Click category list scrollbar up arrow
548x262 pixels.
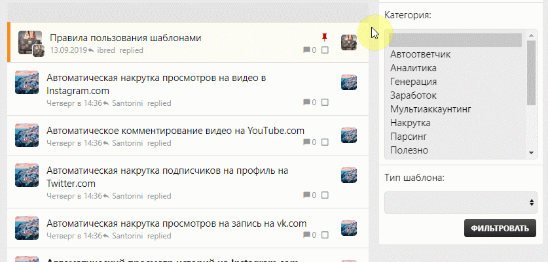click(x=531, y=35)
